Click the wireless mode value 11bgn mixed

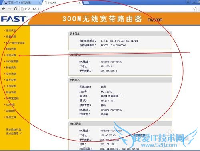click(x=108, y=101)
